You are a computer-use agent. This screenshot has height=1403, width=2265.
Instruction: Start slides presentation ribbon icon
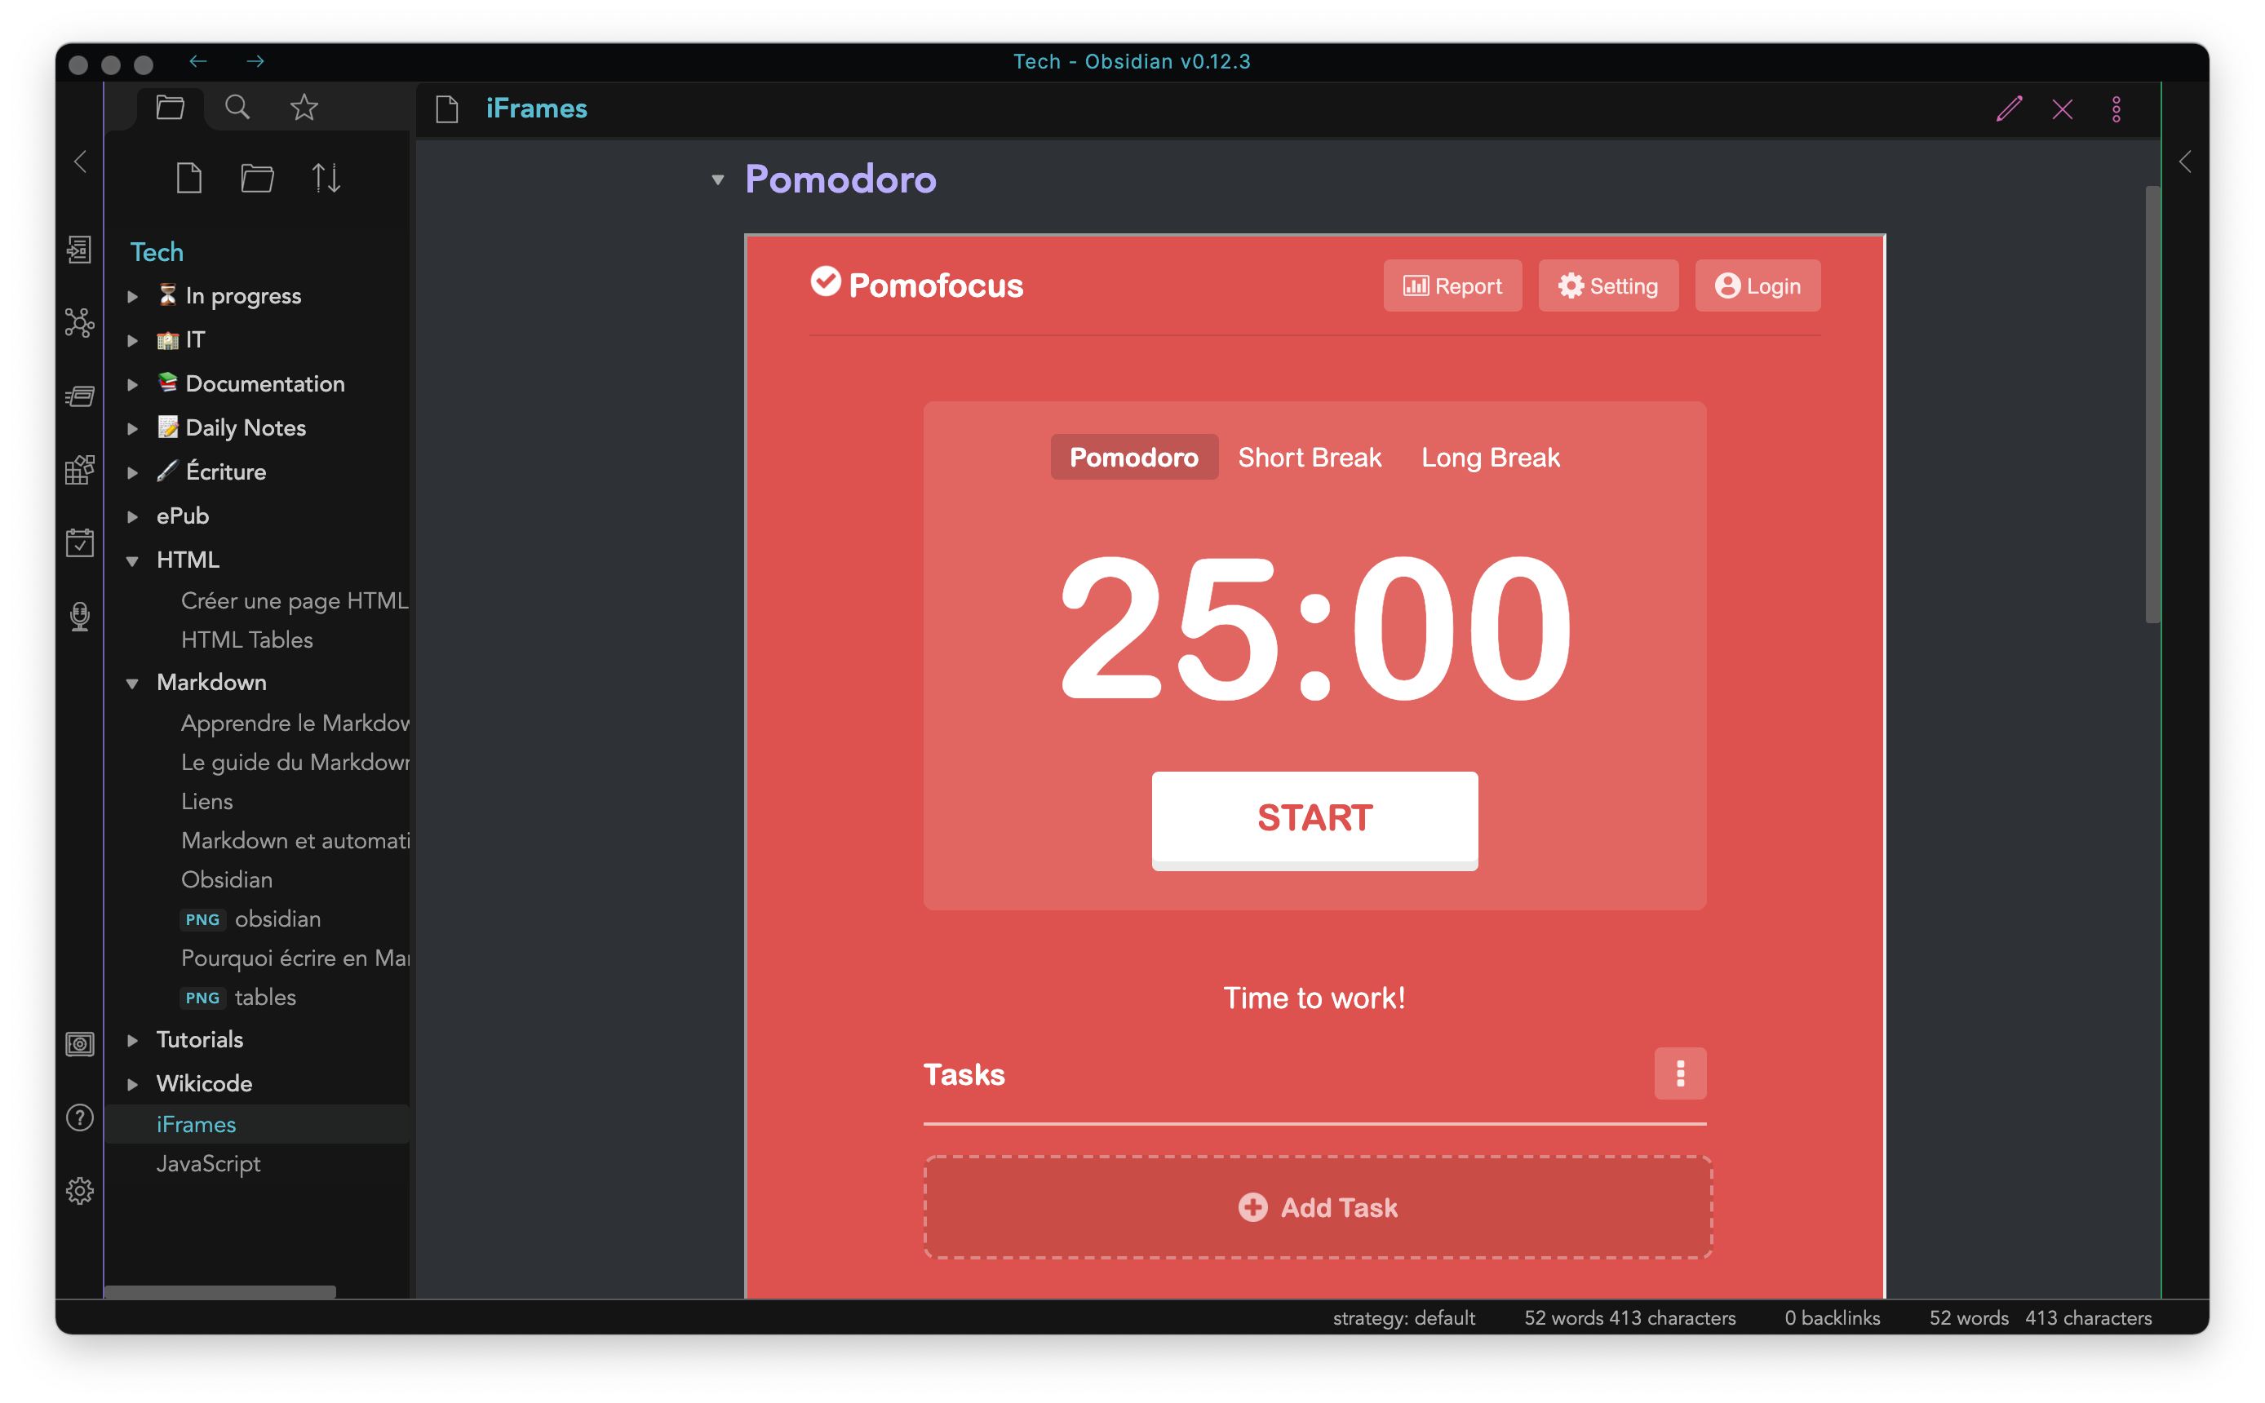(x=80, y=396)
